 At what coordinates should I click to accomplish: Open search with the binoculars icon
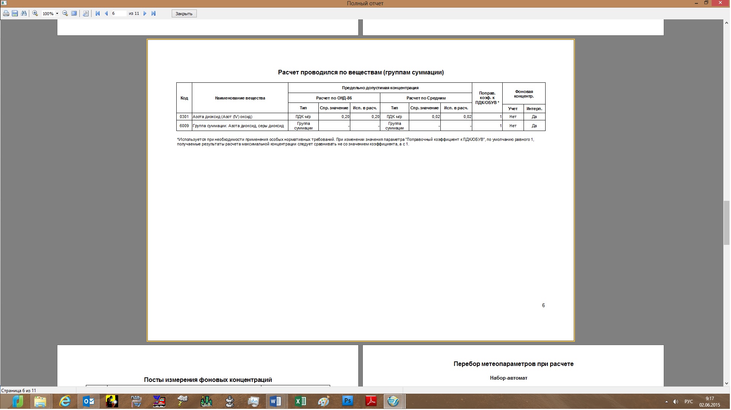24,14
